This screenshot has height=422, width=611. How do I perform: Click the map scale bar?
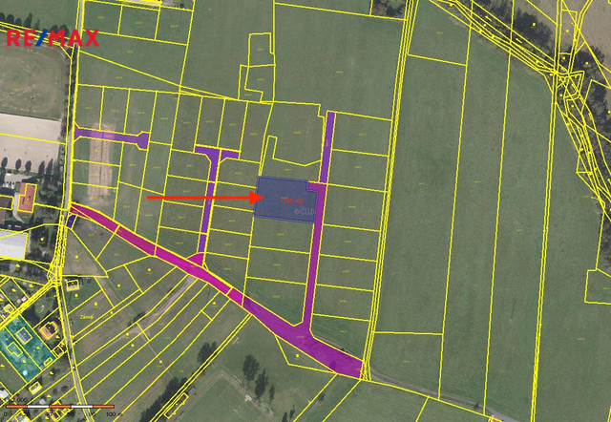(57, 408)
